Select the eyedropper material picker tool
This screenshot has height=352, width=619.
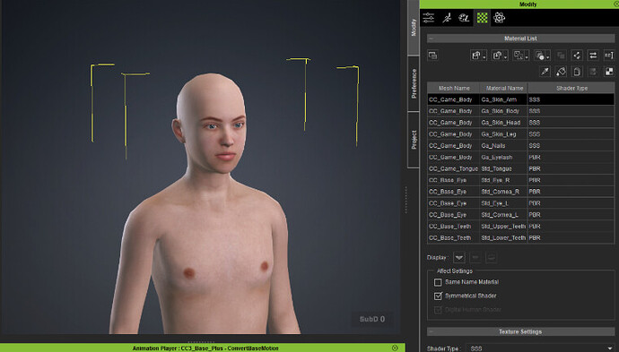545,72
